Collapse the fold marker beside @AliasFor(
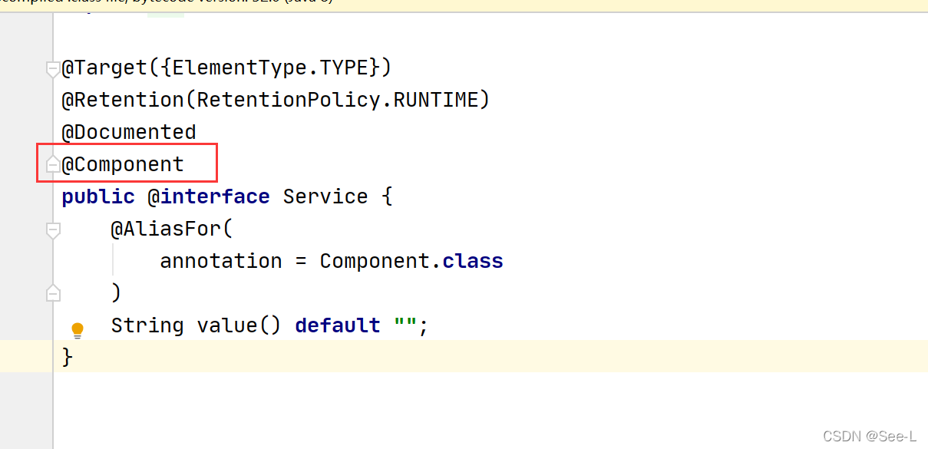Screen dimensions: 928x449 pyautogui.click(x=53, y=229)
